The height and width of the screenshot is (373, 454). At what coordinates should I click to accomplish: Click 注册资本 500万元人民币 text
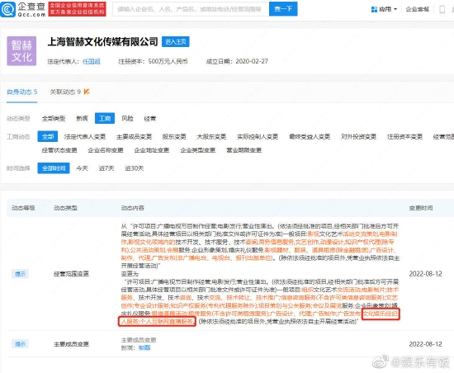(x=153, y=61)
